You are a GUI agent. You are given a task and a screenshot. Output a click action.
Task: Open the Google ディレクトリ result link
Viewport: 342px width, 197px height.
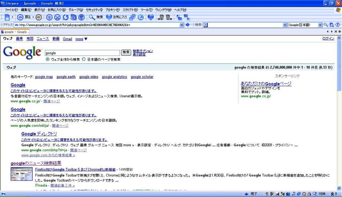coord(39,134)
